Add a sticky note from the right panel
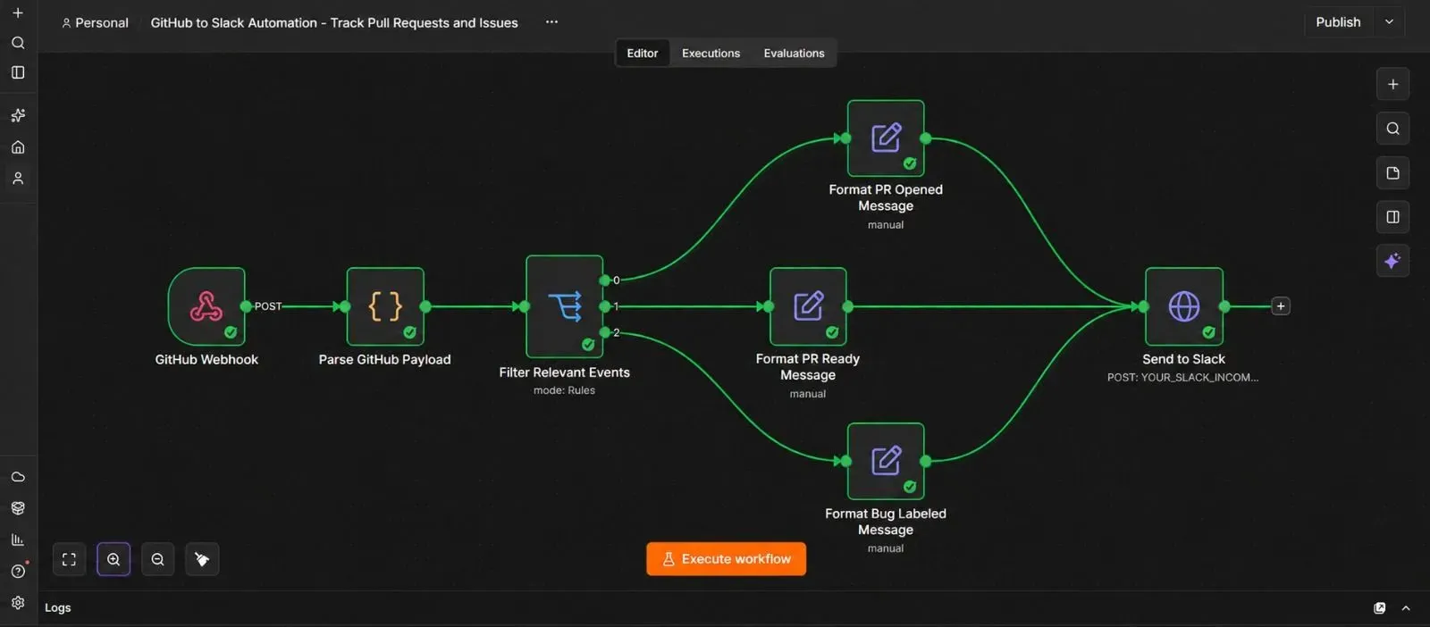Screen dimensions: 1430x627 coord(1392,173)
